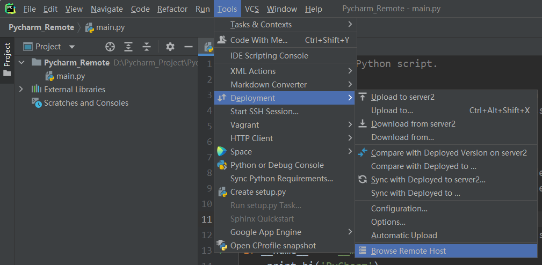Image resolution: width=542 pixels, height=265 pixels.
Task: Click the locate (select opened file) crosshair icon
Action: tap(110, 47)
